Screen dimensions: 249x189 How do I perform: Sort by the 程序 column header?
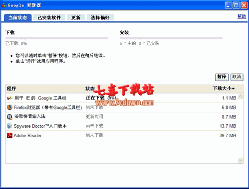(x=11, y=89)
